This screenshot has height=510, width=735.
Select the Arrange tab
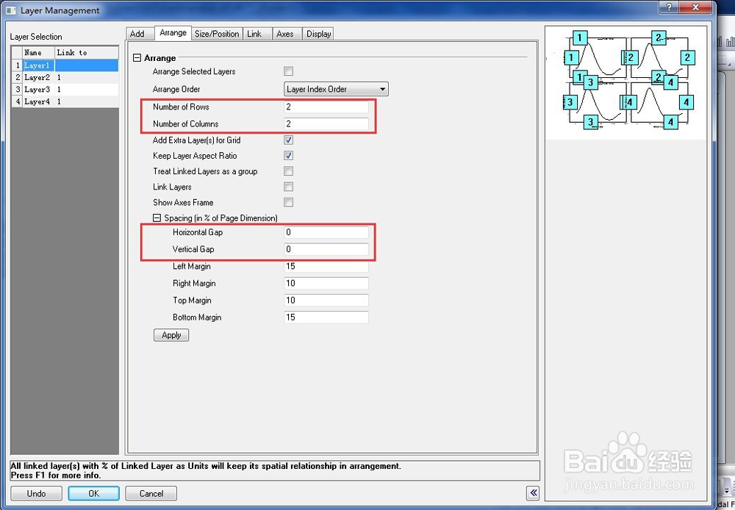[x=173, y=33]
